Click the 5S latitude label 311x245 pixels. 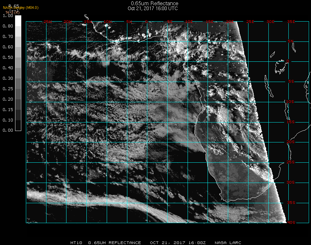291,82
